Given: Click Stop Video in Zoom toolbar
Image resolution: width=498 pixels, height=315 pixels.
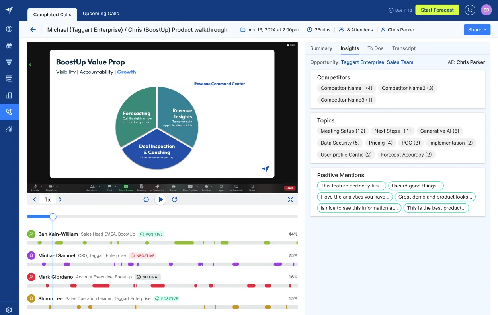Looking at the screenshot, I should (x=51, y=188).
